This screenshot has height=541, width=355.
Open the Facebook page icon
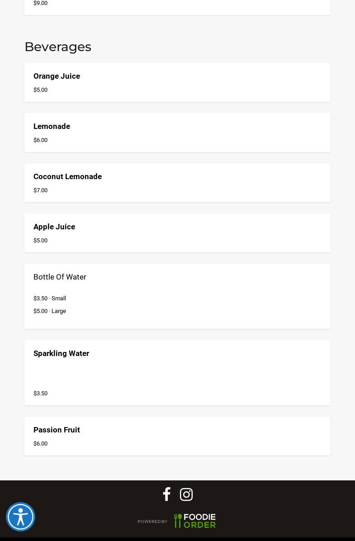coord(166,494)
